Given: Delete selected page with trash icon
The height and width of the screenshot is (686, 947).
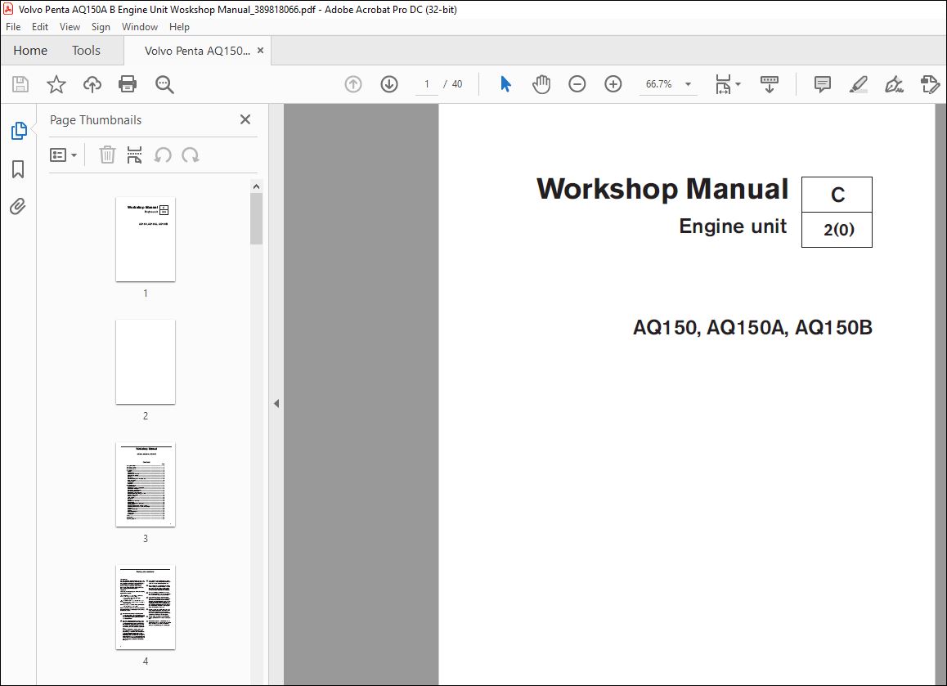Looking at the screenshot, I should click(x=107, y=155).
